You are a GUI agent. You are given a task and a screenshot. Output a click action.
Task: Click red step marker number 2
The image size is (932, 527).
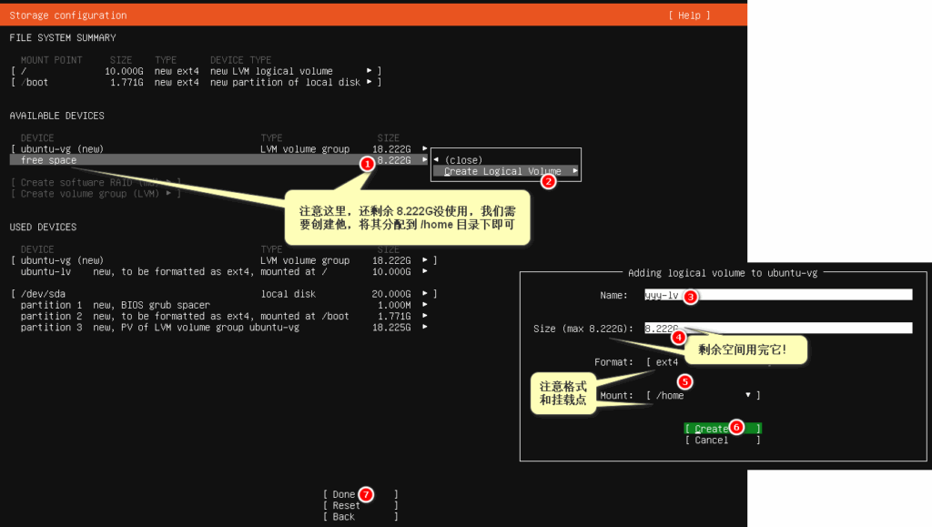(x=548, y=181)
